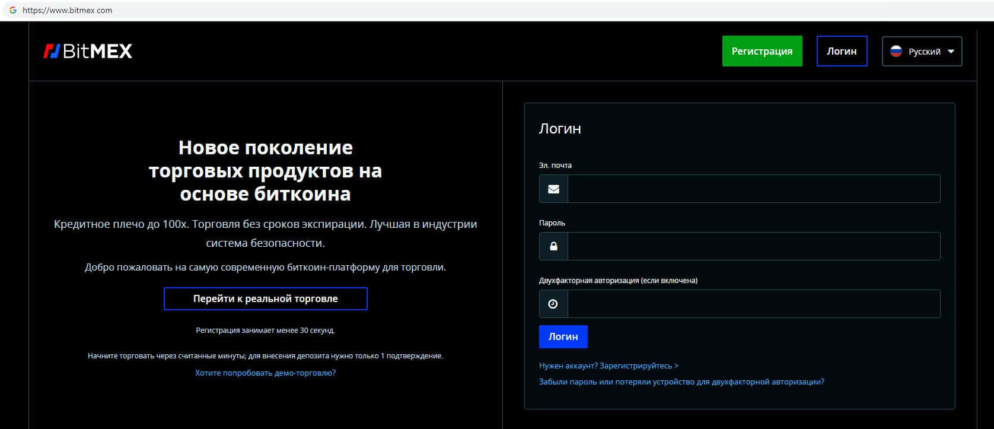Viewport: 994px width, 429px height.
Task: Select the bitmex URL in address bar
Action: coord(67,10)
